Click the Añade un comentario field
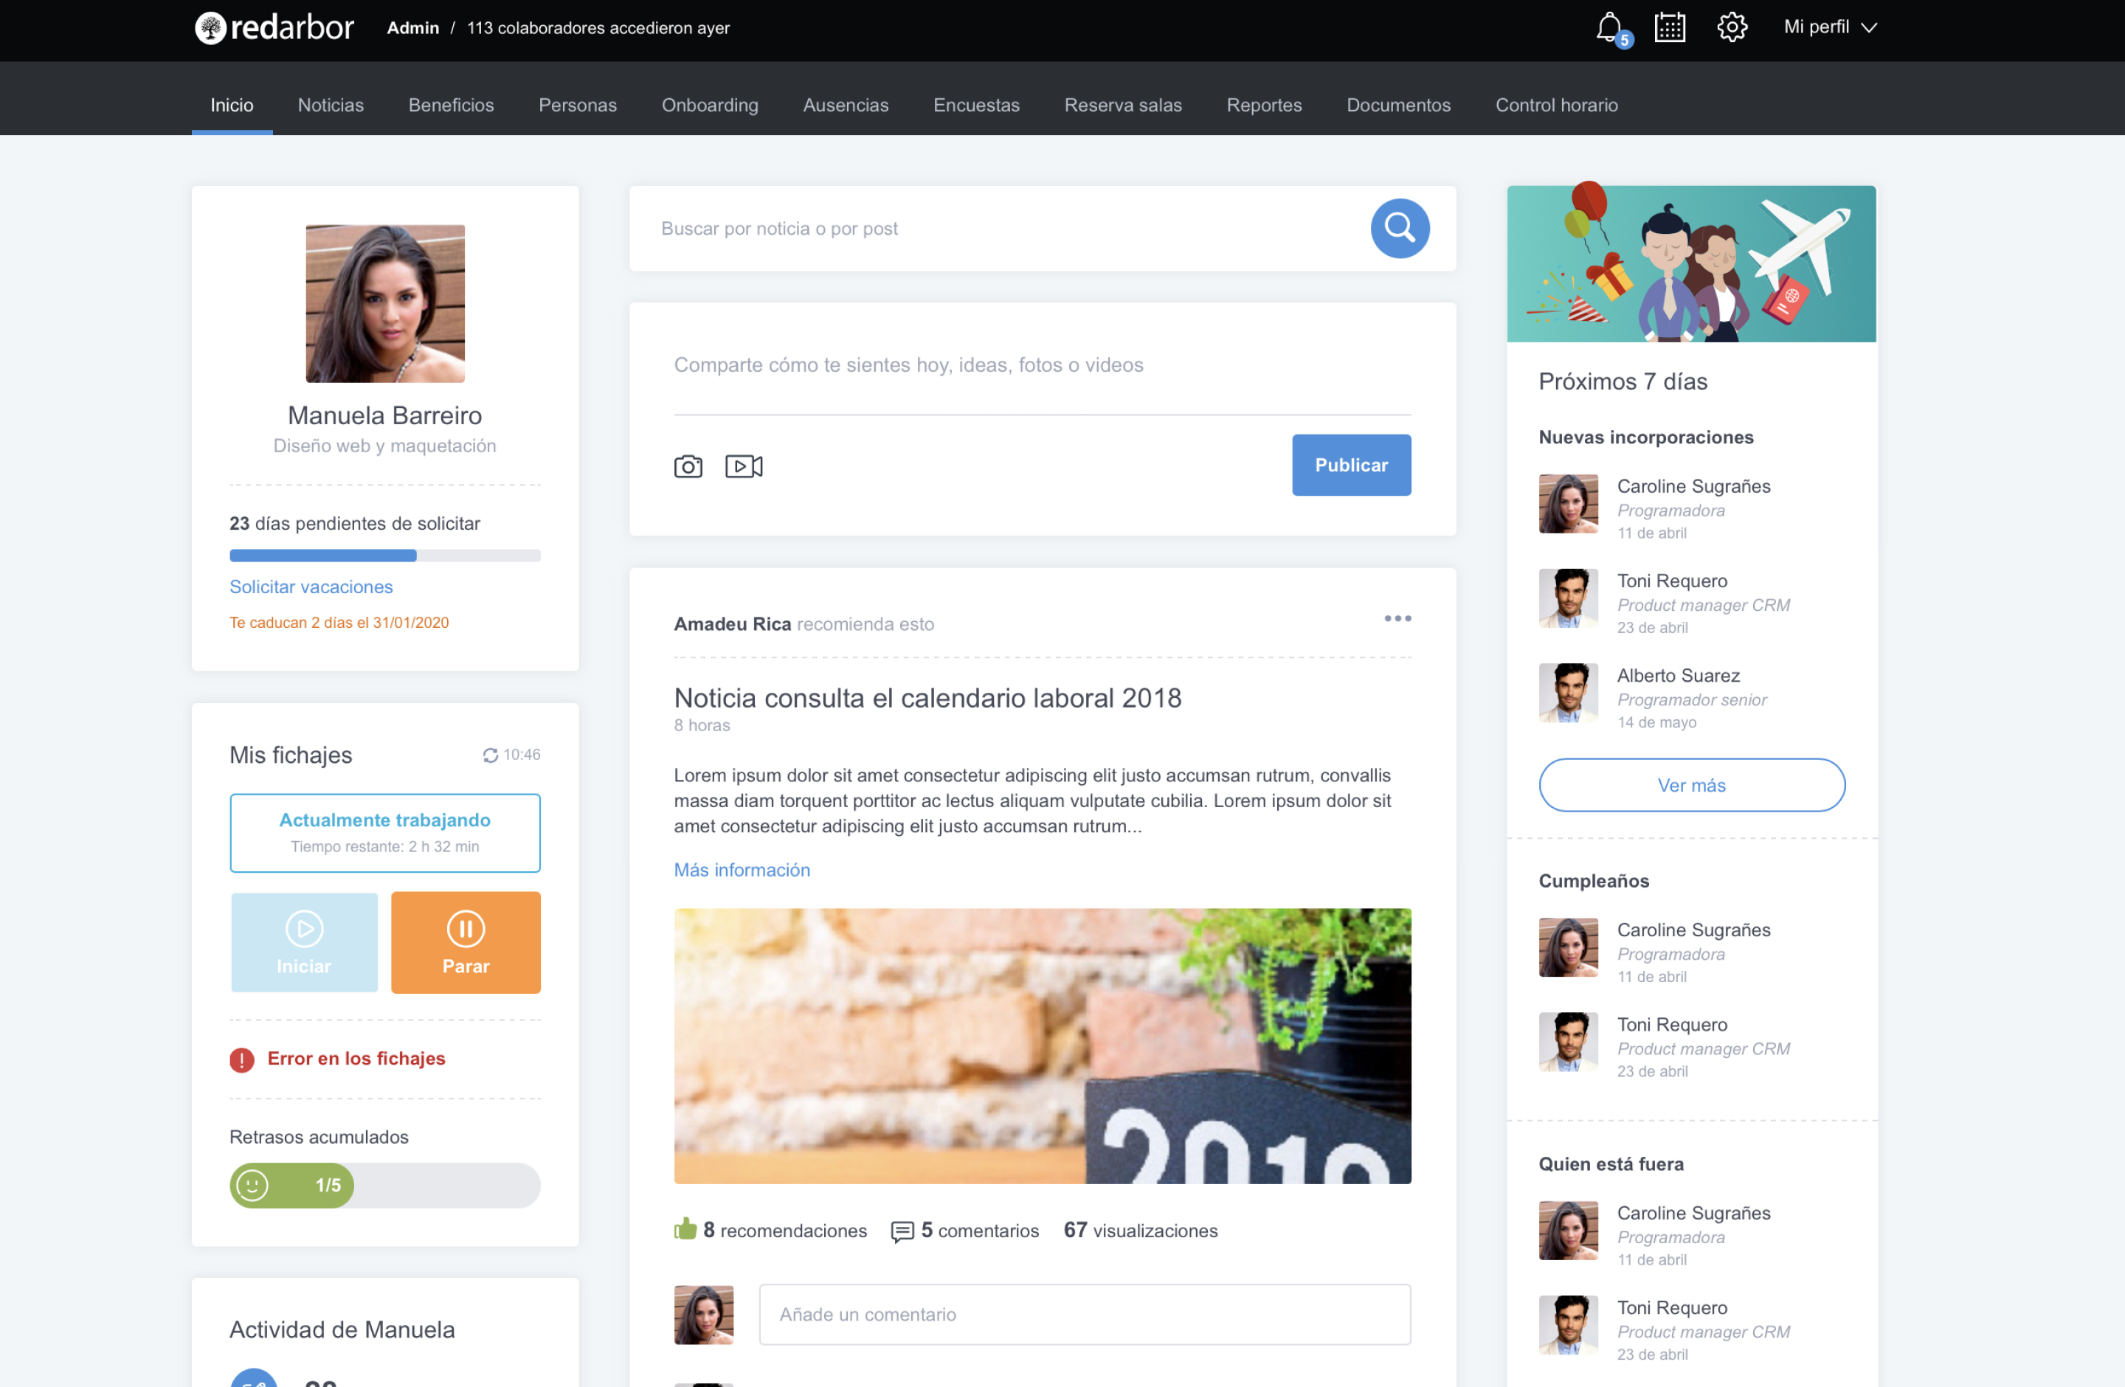Screen dimensions: 2125x1387 pos(1084,1314)
